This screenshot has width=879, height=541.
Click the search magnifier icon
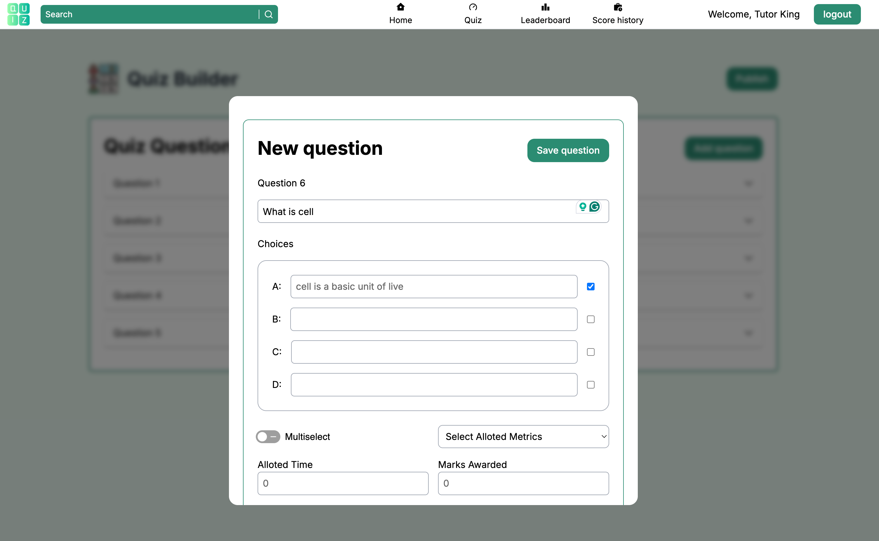[269, 14]
